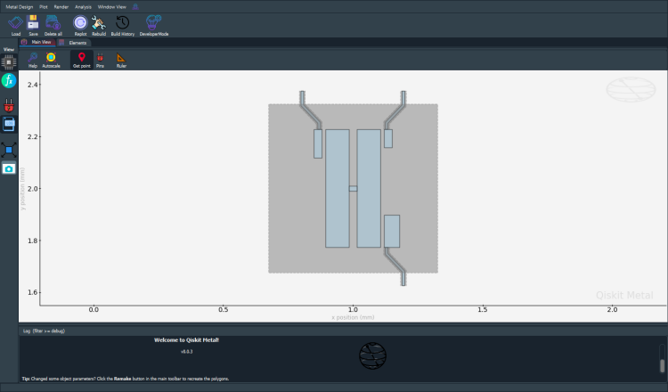Viewport: 668px width, 392px height.
Task: Save the design with the floppy icon
Action: (33, 26)
